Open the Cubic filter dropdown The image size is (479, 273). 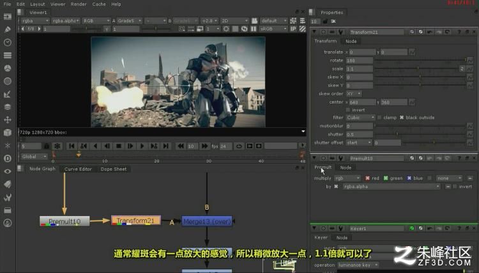point(360,118)
